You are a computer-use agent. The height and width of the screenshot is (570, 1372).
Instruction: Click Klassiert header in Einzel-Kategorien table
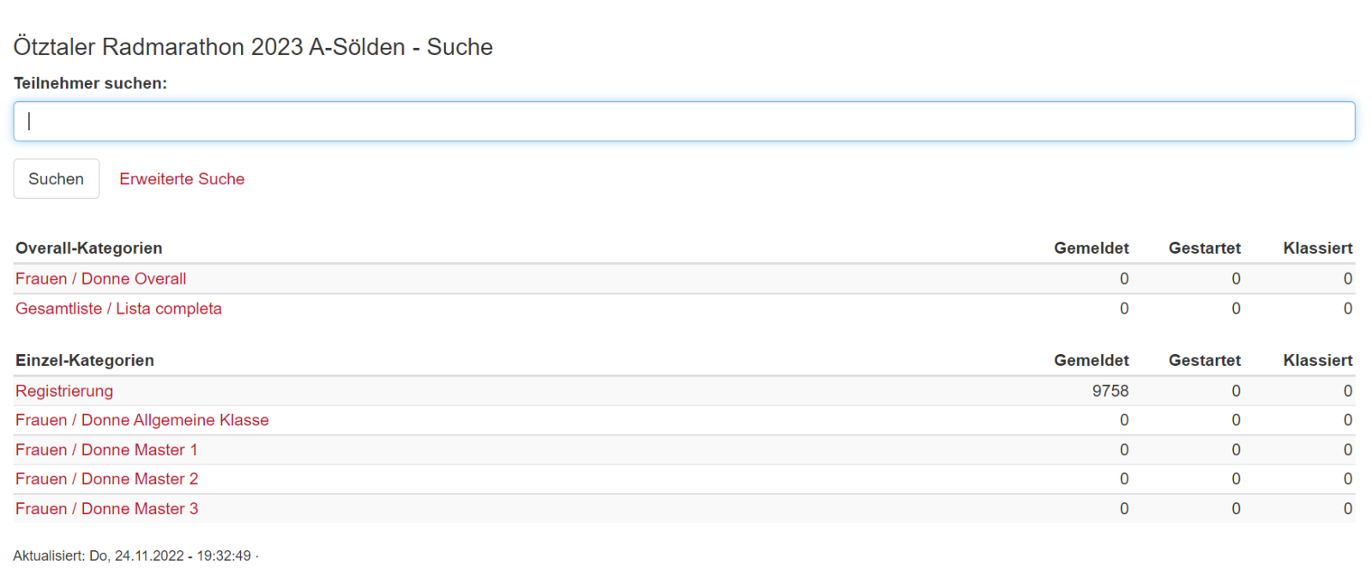tap(1317, 361)
